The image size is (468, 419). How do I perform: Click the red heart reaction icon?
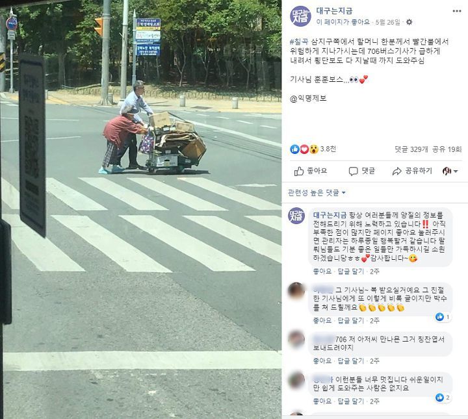tap(304, 149)
